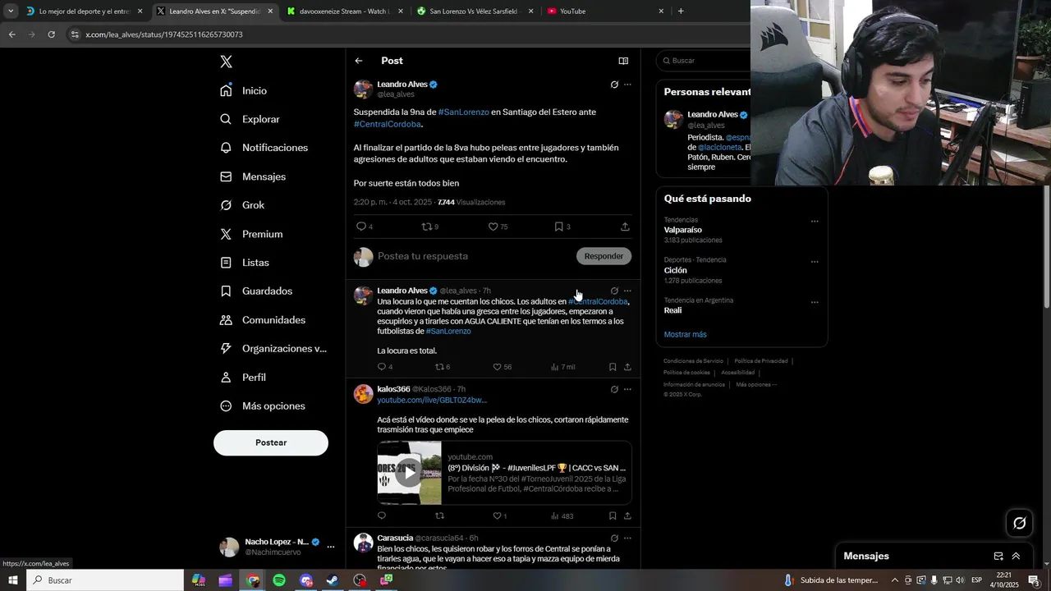Expand Más opciones in sidebar
Viewport: 1051px width, 591px height.
[263, 406]
